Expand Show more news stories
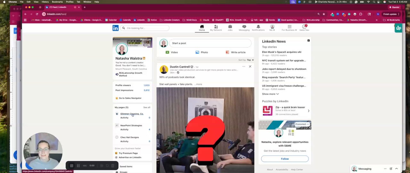The height and width of the screenshot is (173, 410). coord(270,94)
